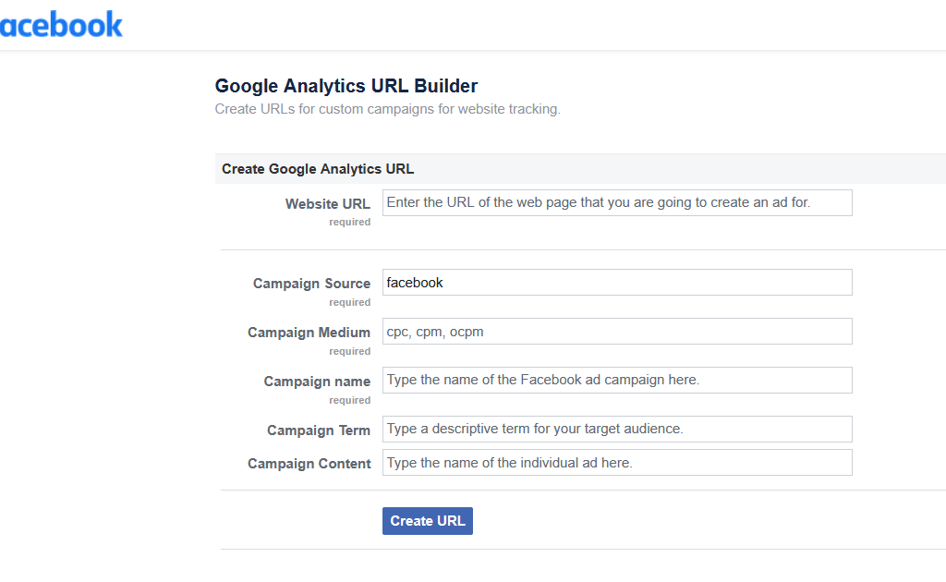Click the Campaign Term label
946x582 pixels.
[319, 430]
